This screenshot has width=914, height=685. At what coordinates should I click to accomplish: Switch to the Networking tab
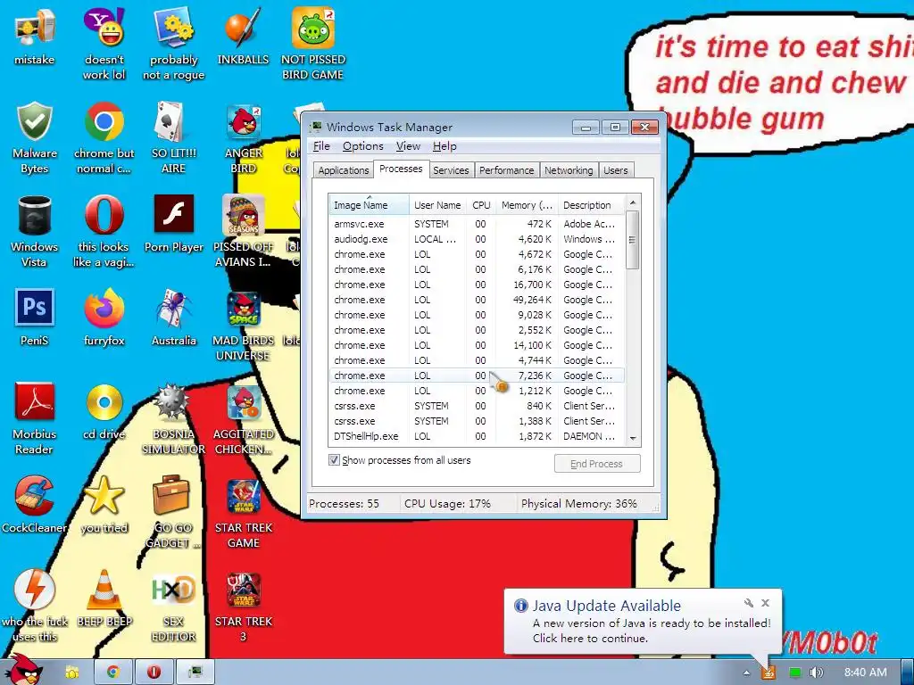pos(569,170)
